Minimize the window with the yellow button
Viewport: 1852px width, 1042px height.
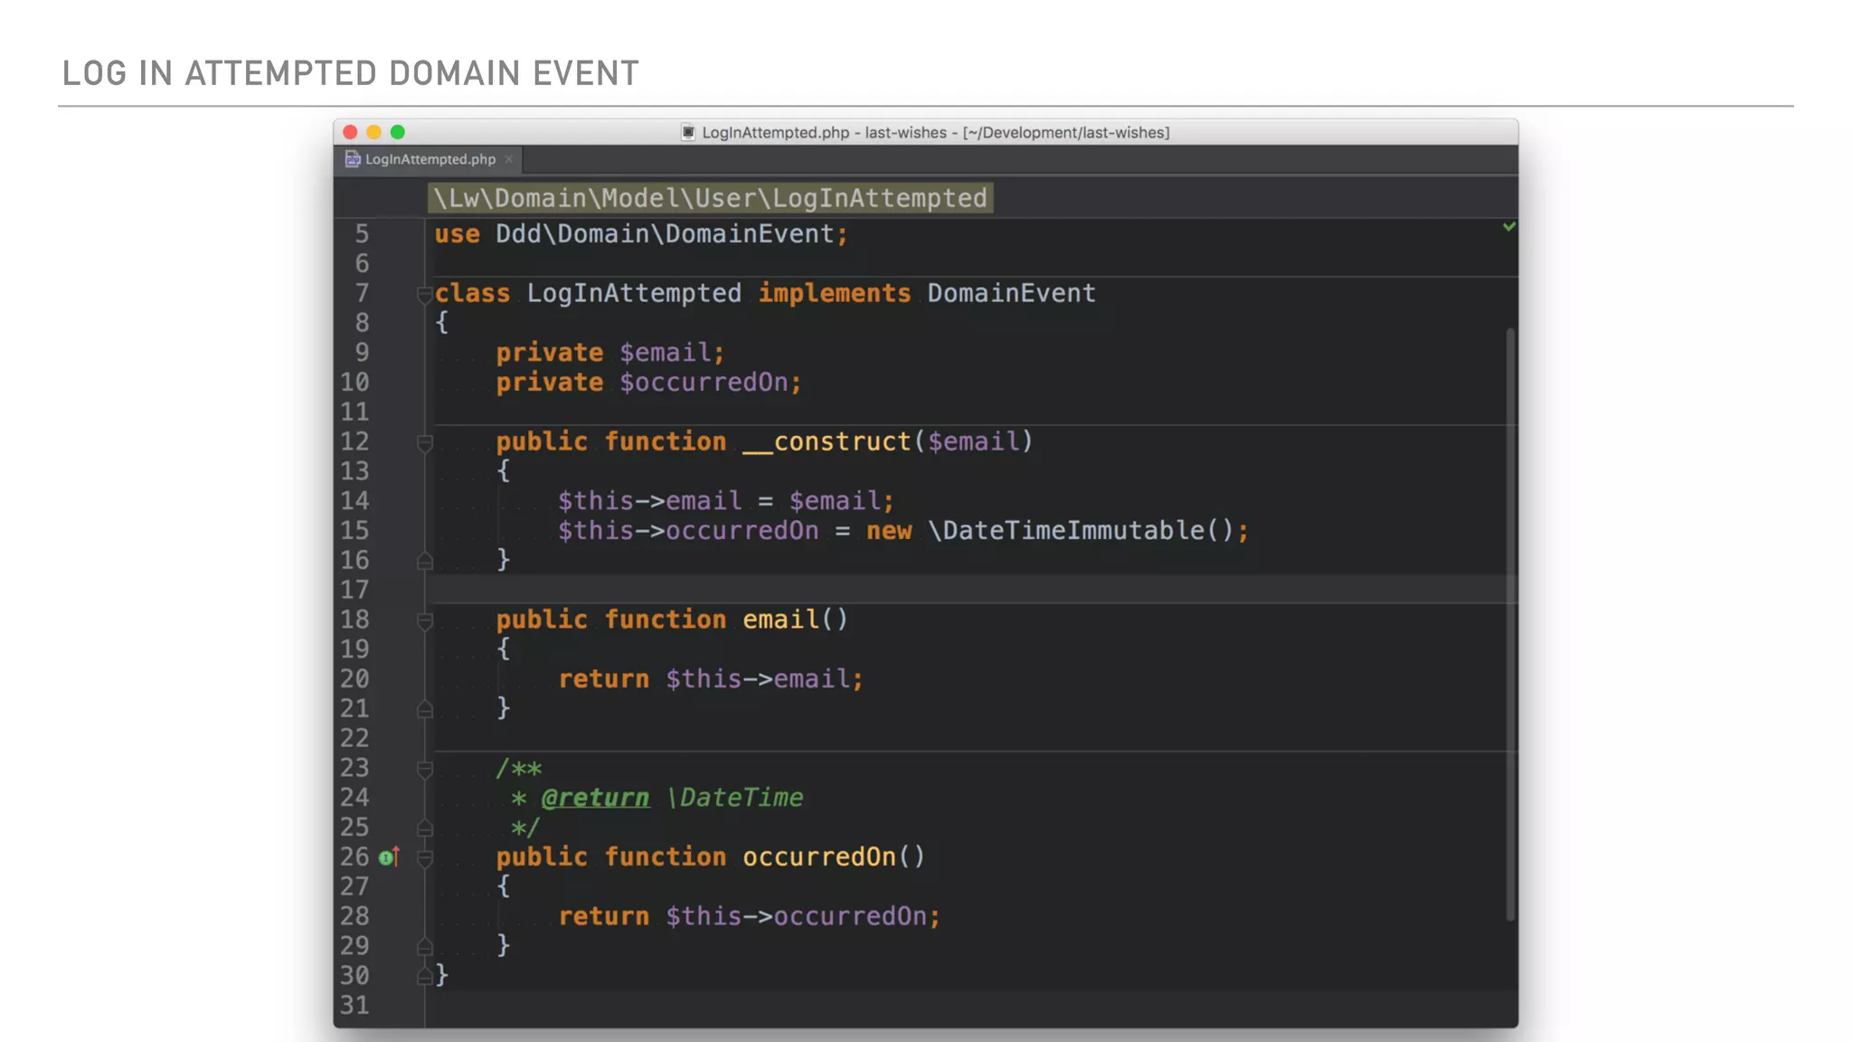[374, 132]
